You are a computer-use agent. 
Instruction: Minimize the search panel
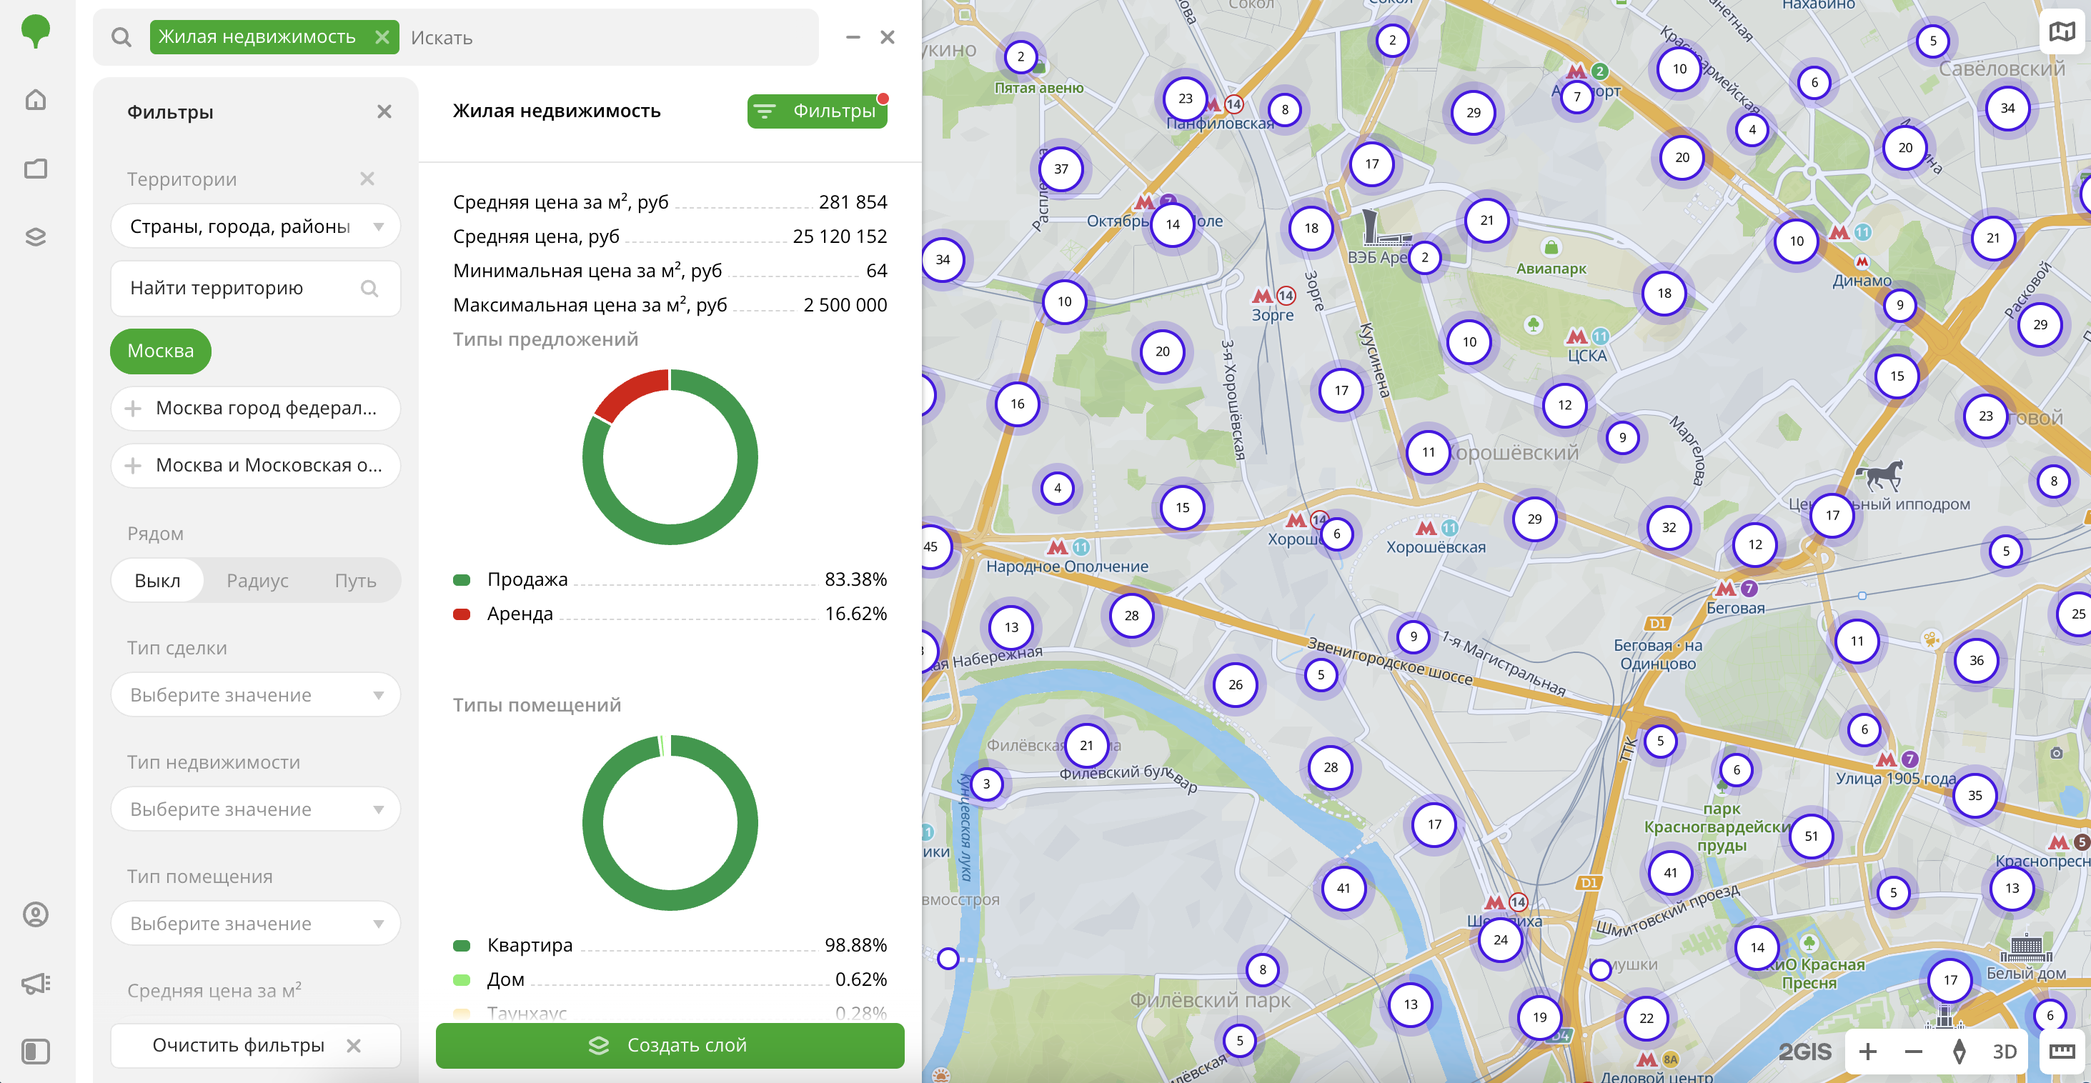click(x=853, y=37)
